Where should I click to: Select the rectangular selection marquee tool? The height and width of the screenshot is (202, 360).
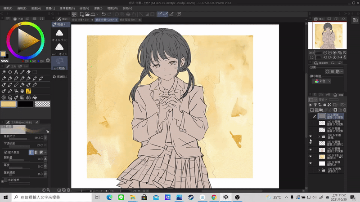pos(35,72)
